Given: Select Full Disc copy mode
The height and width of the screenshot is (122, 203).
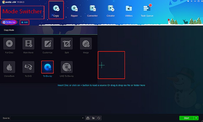Looking at the screenshot, I should click(x=9, y=46).
